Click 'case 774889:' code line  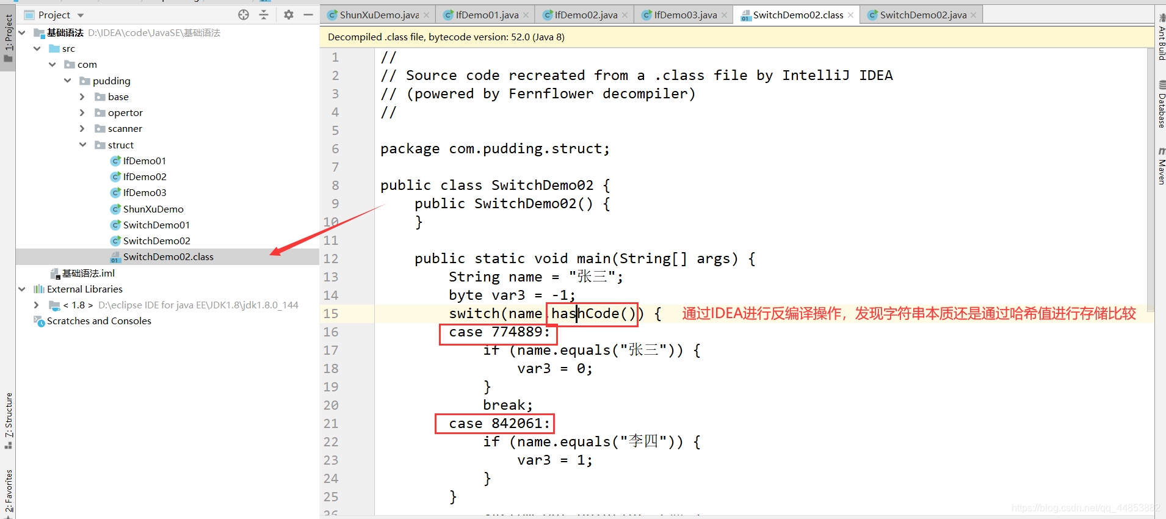click(499, 332)
